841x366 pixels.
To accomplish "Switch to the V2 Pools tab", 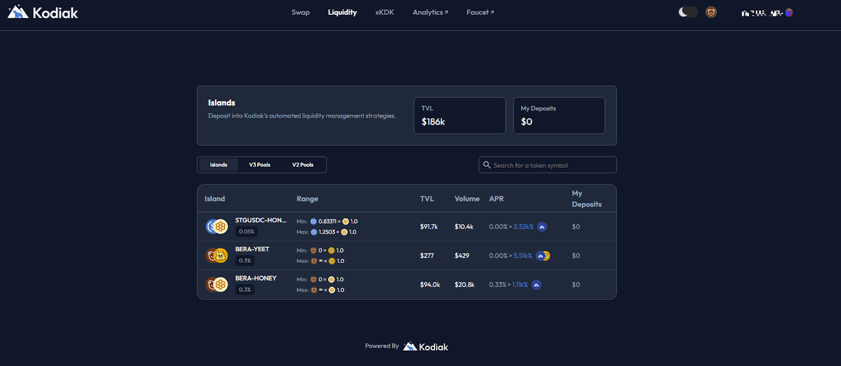I will pos(303,165).
